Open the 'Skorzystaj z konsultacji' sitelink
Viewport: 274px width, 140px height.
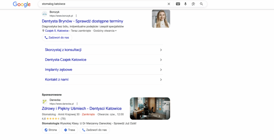[x=63, y=50]
